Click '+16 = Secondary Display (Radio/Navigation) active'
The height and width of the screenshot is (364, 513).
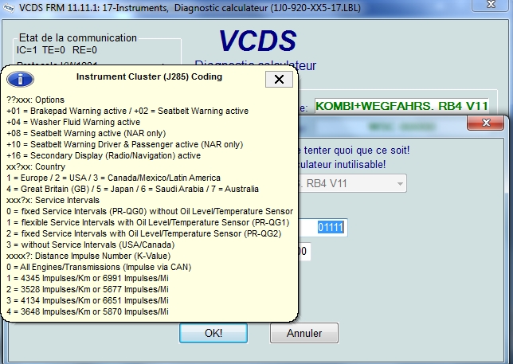(x=104, y=155)
